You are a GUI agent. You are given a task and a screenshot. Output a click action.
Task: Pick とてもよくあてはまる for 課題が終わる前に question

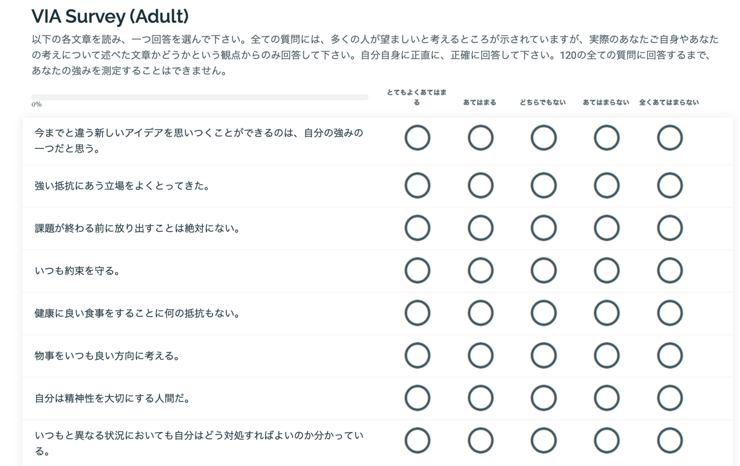417,228
